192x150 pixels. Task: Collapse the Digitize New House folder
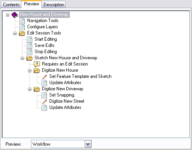(29, 71)
